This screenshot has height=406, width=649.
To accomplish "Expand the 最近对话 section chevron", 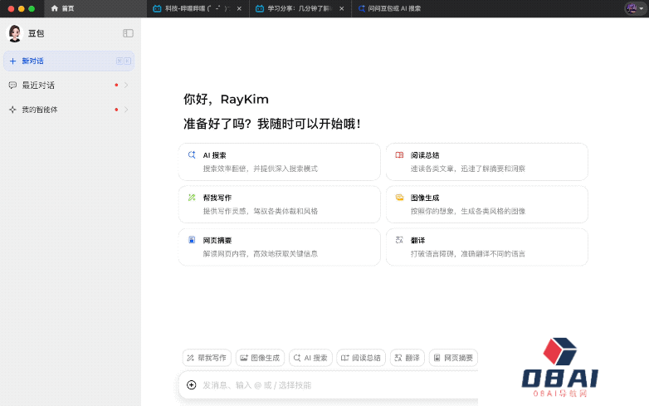I will click(126, 85).
